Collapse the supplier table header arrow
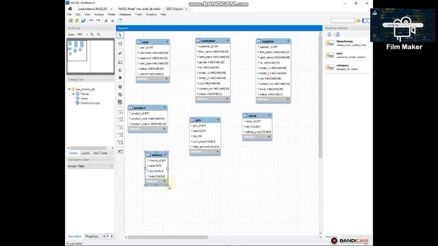This screenshot has width=438, height=246. pyautogui.click(x=288, y=41)
